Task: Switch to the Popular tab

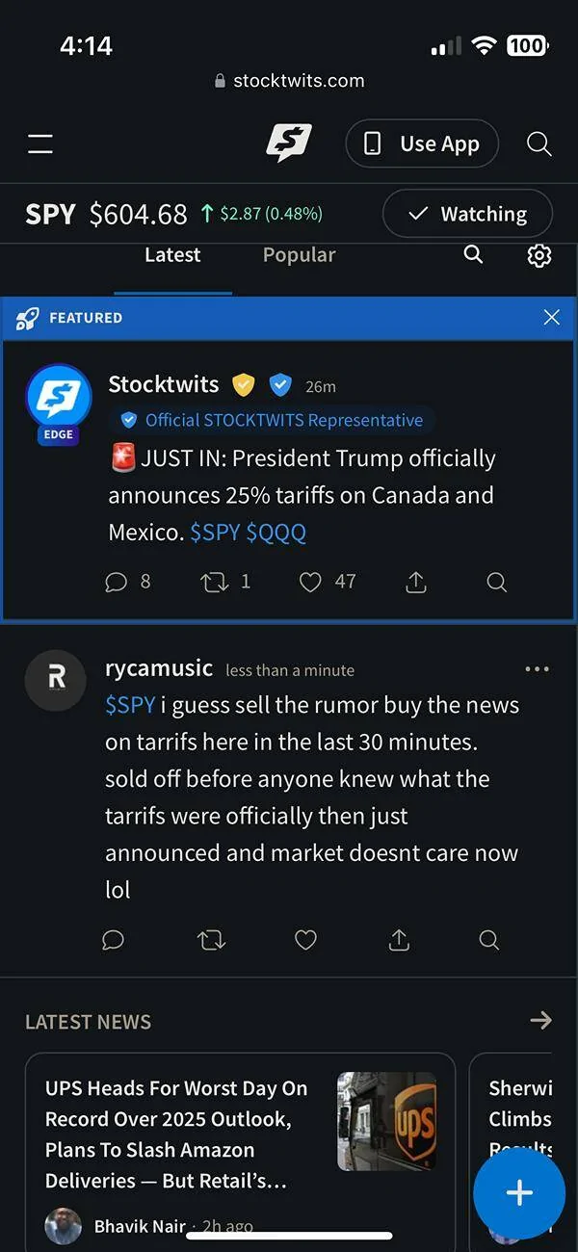Action: point(299,255)
